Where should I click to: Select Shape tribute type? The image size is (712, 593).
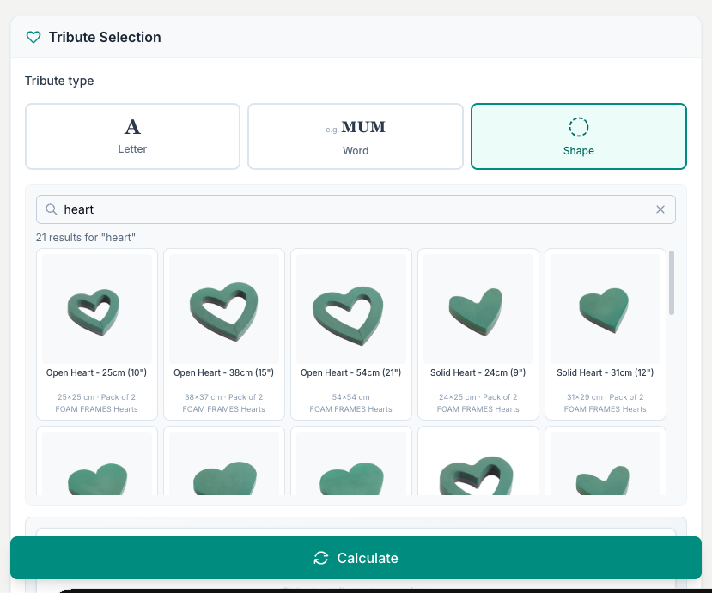[579, 136]
